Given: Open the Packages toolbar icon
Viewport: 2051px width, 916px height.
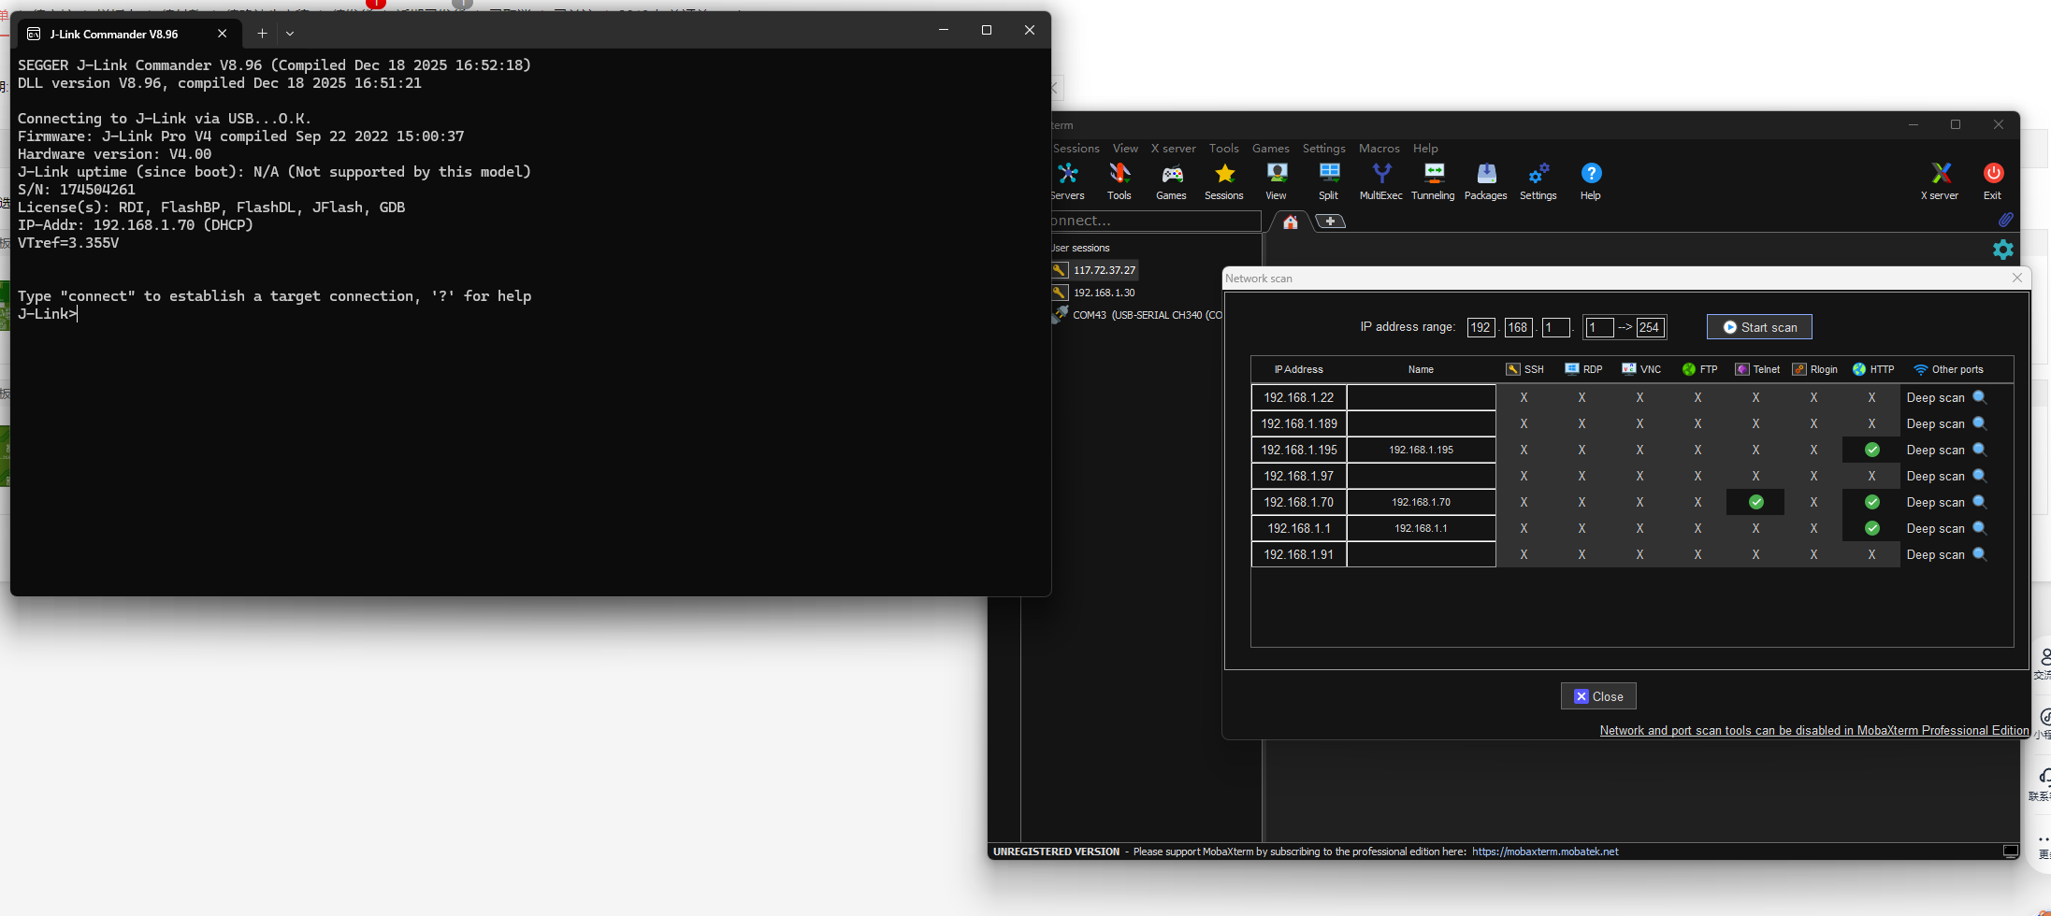Looking at the screenshot, I should pos(1486,181).
